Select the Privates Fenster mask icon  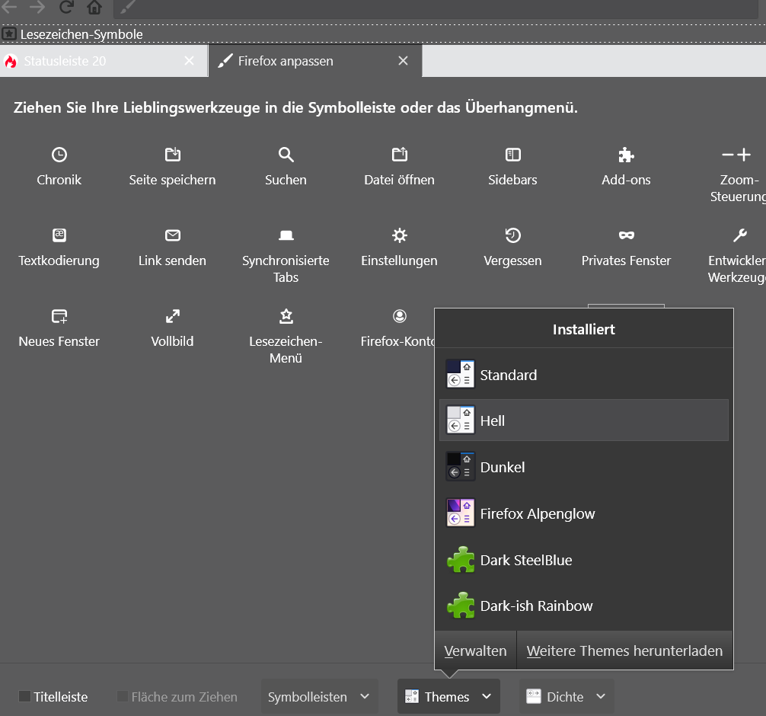(626, 235)
